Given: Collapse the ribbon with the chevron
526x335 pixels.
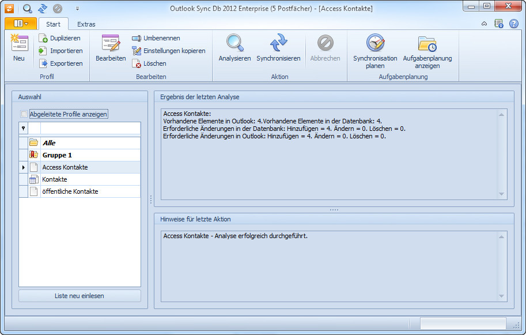Looking at the screenshot, I should coord(484,24).
